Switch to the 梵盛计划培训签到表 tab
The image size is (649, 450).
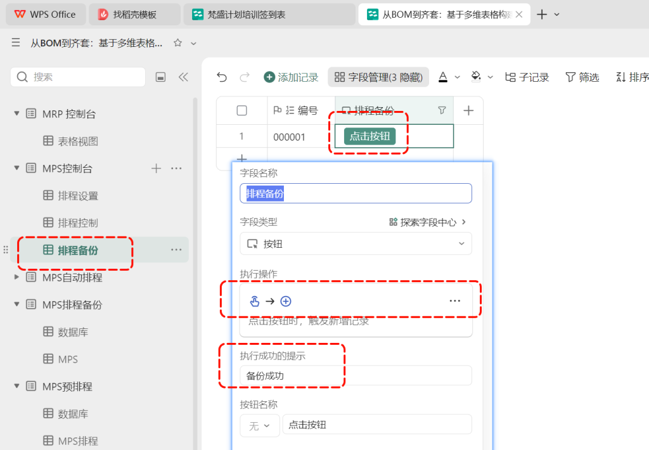click(x=269, y=15)
